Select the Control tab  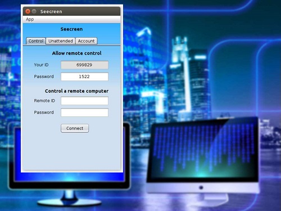tap(36, 41)
